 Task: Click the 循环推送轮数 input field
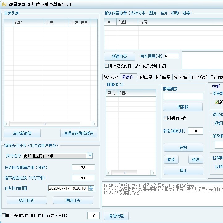83,178
